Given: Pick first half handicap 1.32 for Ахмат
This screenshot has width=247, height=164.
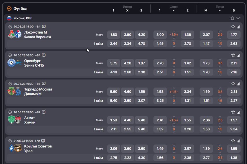Looking at the screenshot, I should pos(160,129).
